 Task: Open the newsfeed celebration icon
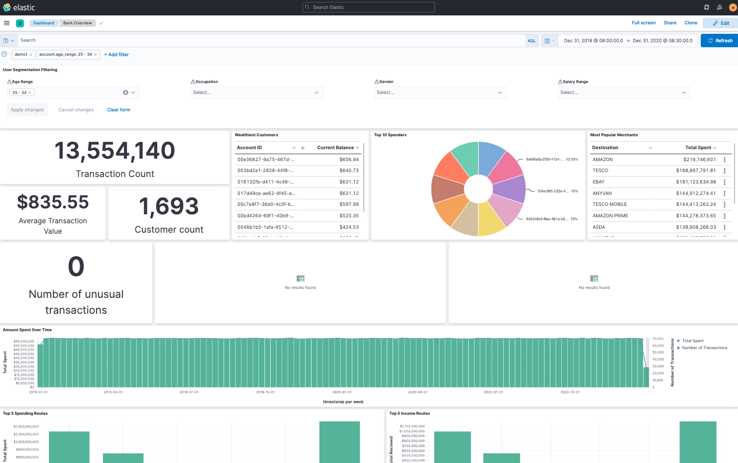(x=720, y=7)
